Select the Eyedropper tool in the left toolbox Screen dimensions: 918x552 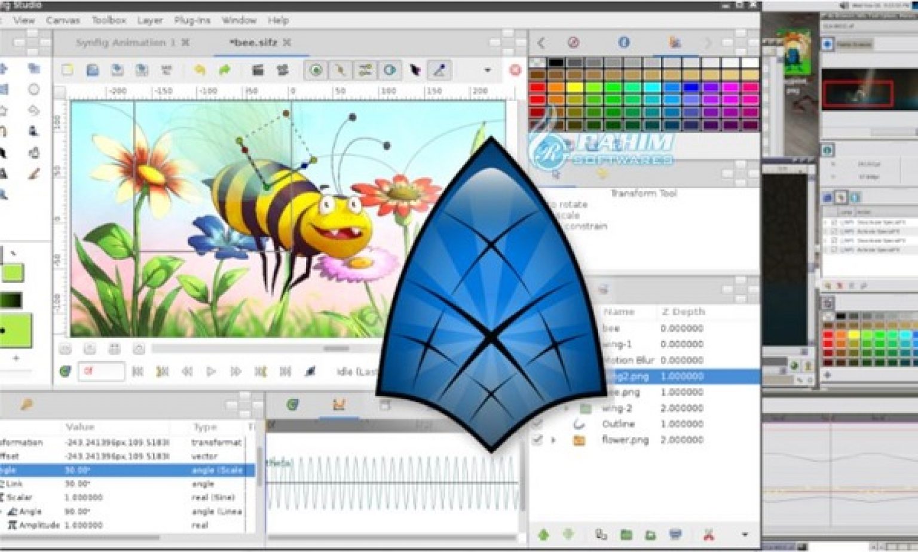click(34, 173)
